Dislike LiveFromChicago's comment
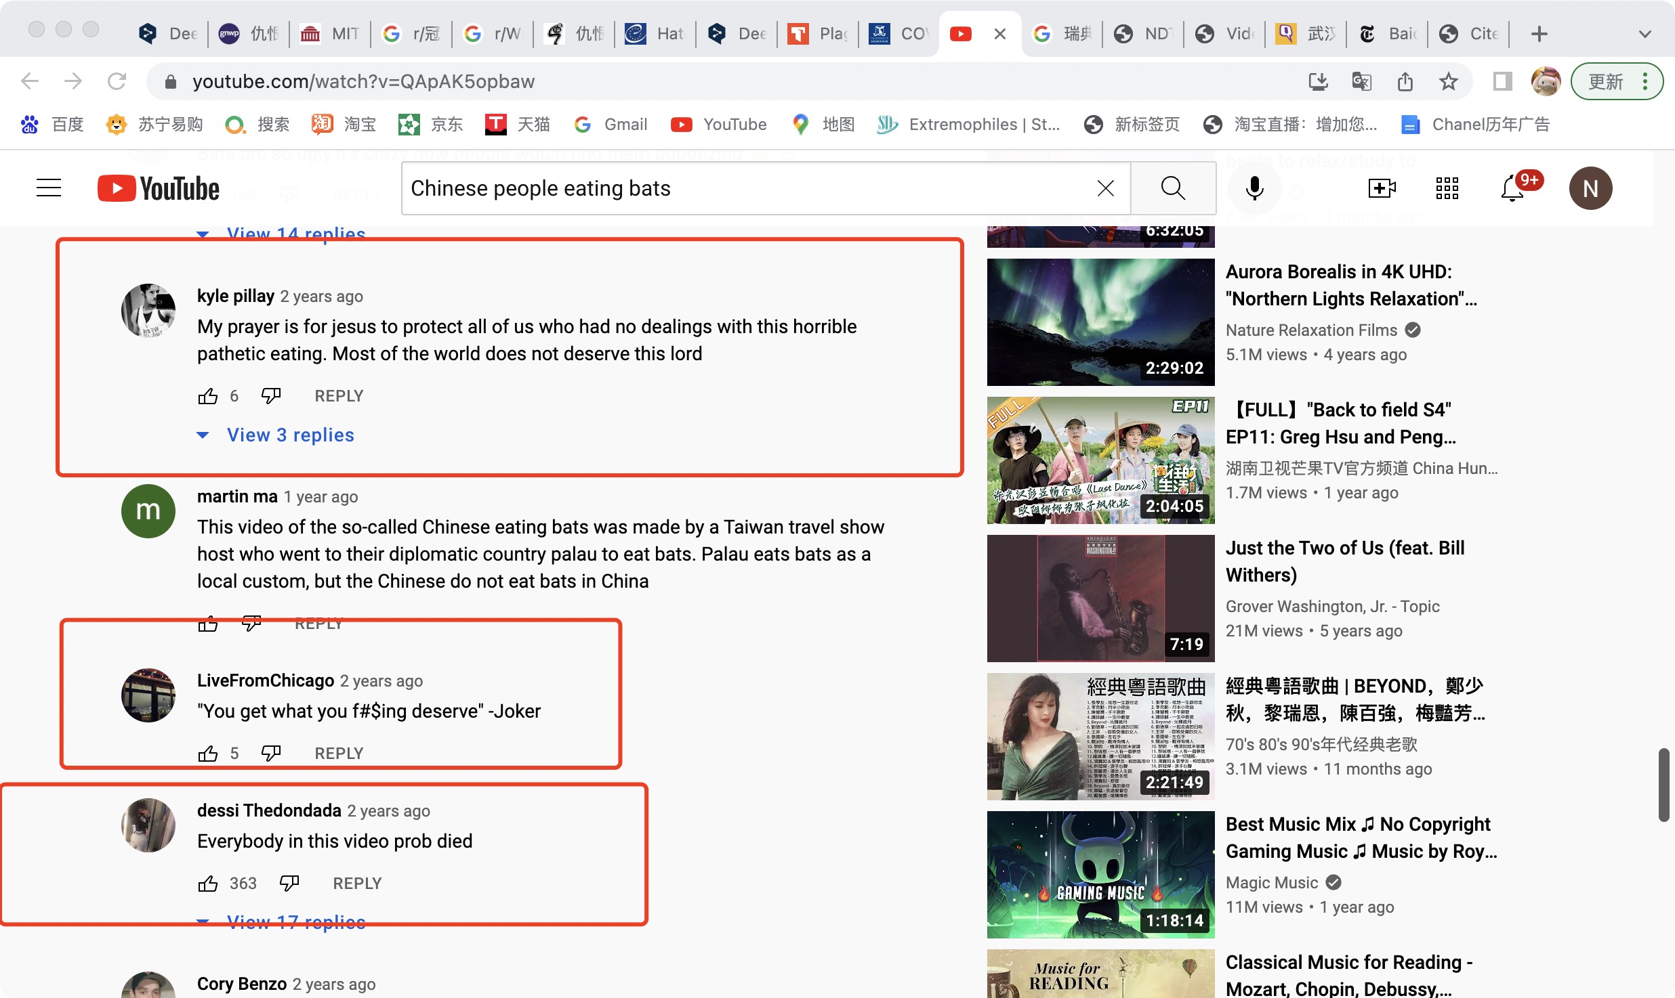 coord(271,753)
